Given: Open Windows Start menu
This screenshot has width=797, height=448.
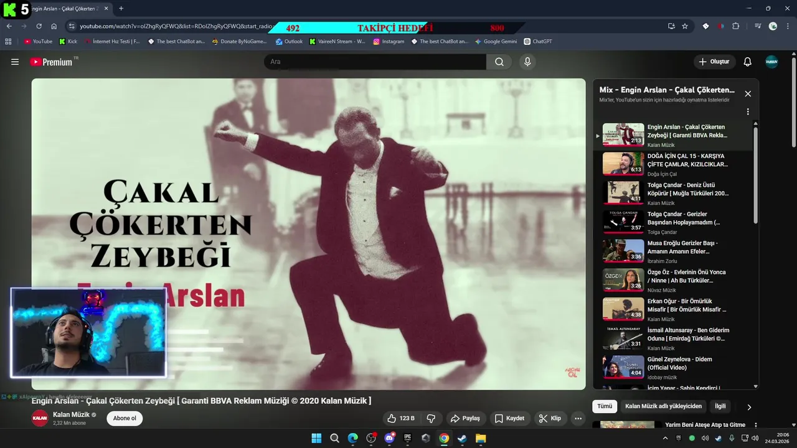Looking at the screenshot, I should pyautogui.click(x=316, y=438).
